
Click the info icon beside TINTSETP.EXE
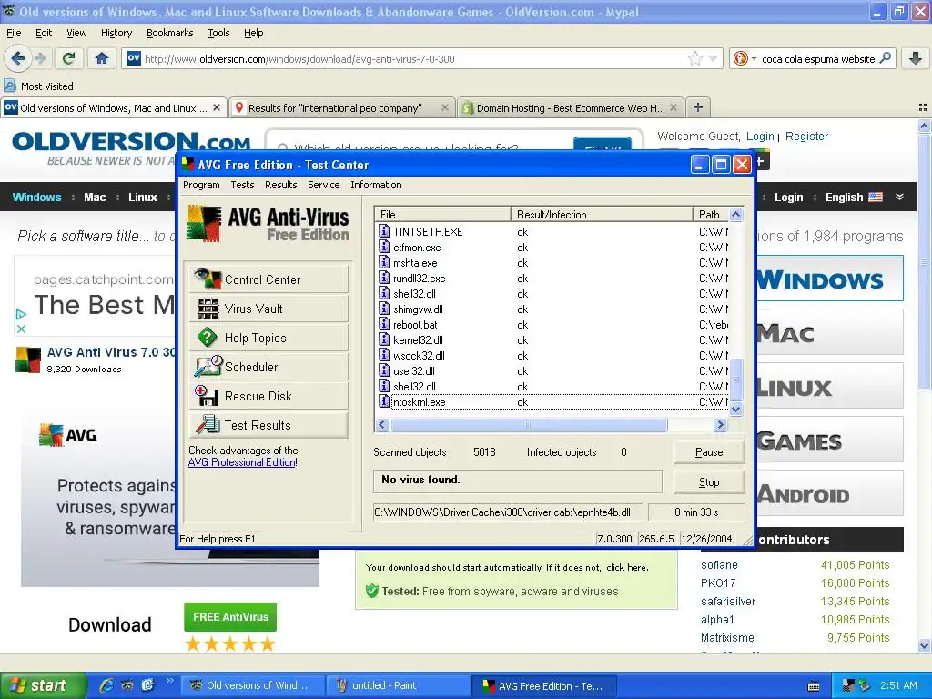(x=384, y=231)
